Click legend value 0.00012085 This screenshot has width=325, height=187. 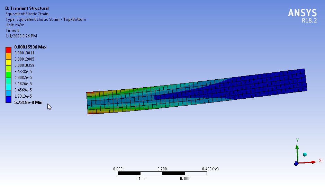pos(24,59)
